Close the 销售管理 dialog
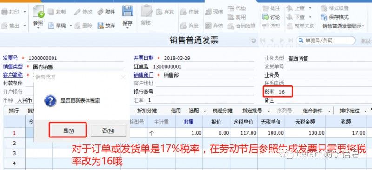Viewport: 372px width, 170px height. (123, 77)
